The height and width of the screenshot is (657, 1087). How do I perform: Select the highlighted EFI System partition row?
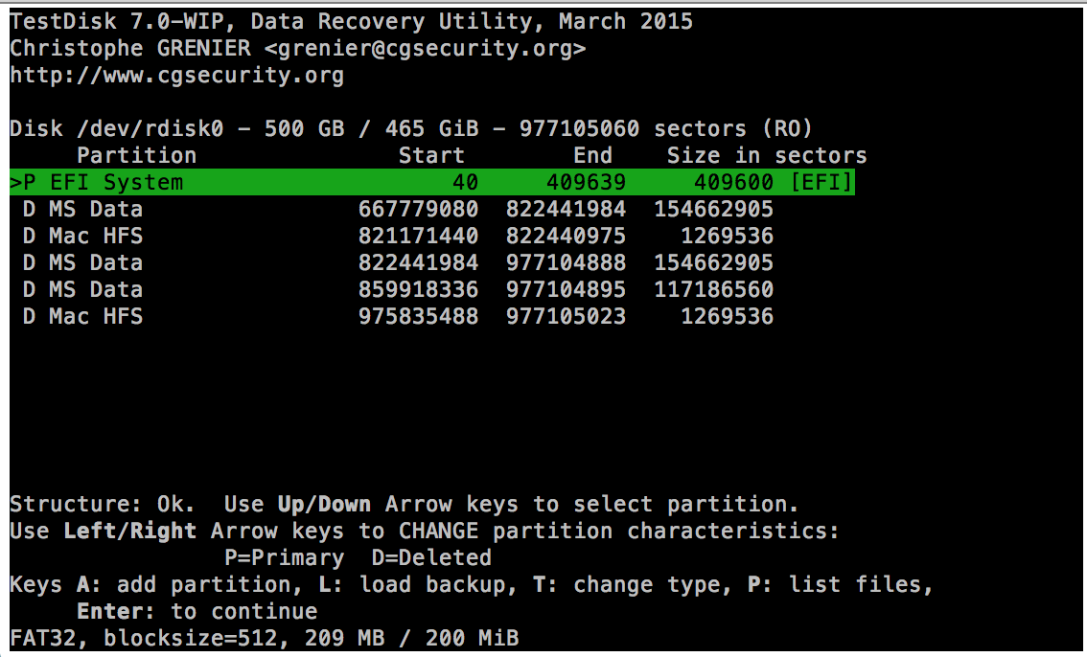(x=432, y=182)
